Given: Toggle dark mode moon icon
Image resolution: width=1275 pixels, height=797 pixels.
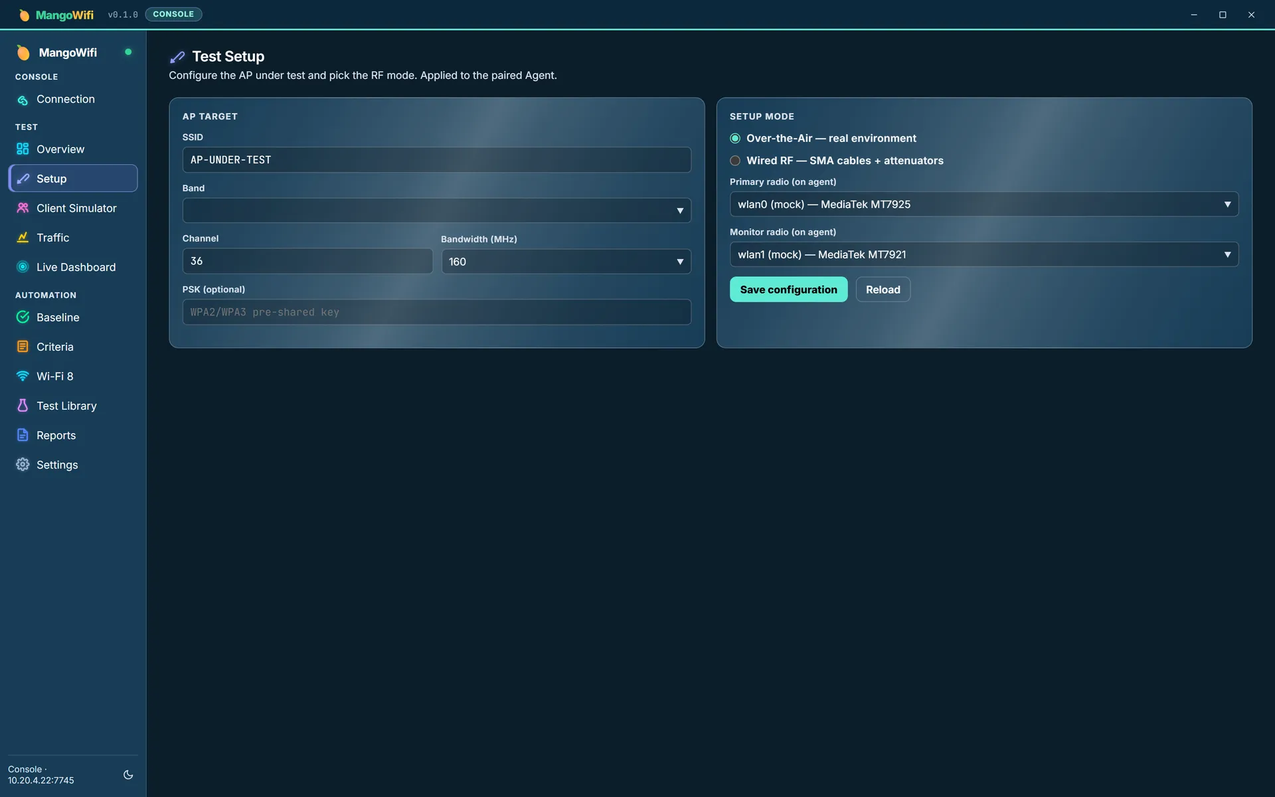Looking at the screenshot, I should coord(128,774).
